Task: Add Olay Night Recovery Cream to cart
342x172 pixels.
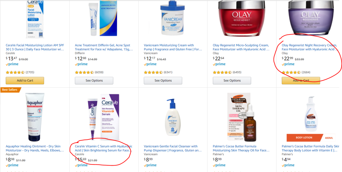Action: (301, 81)
